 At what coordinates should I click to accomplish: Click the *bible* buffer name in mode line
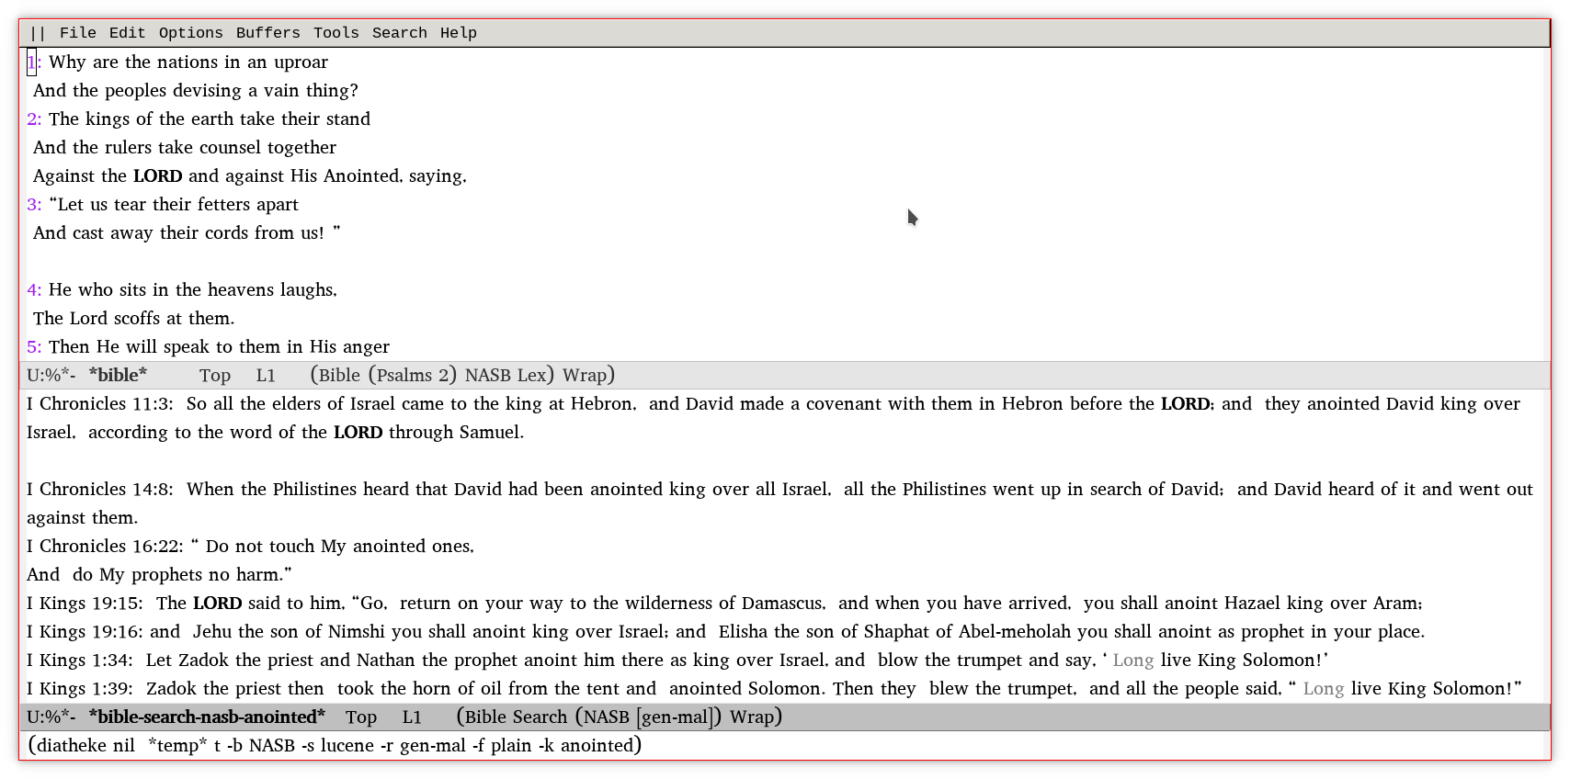tap(118, 376)
